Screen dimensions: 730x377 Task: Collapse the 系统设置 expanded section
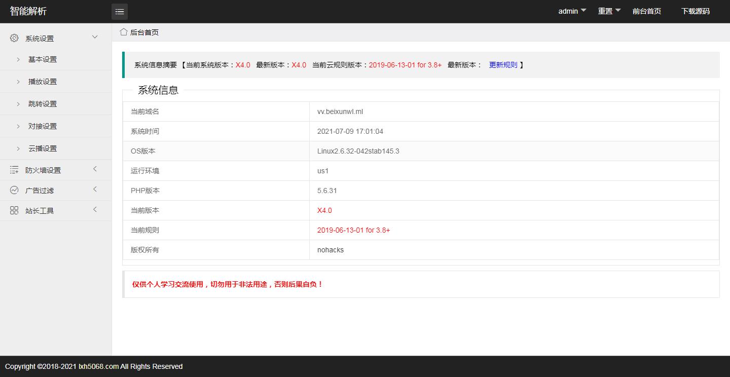pyautogui.click(x=94, y=36)
